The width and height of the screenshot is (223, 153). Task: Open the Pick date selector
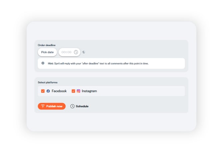[47, 52]
